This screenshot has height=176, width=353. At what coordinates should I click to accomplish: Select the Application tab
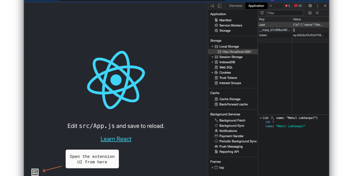pos(256,6)
